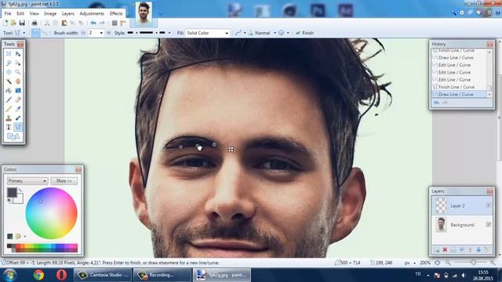Open the Fill Solid Color dropdown
The height and width of the screenshot is (282, 502).
point(207,33)
